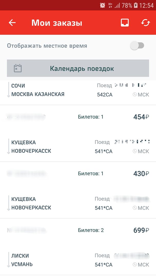Open the inbox icon in header
This screenshot has width=156, height=278.
125,23
